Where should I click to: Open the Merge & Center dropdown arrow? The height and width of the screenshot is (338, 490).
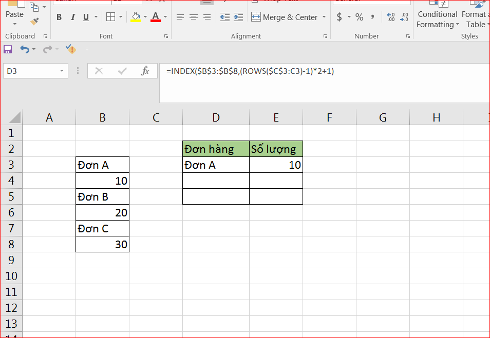324,17
